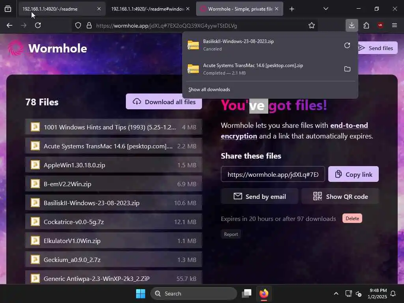Open the tracking protection shield icon
Viewport: 404px width, 303px height.
tap(78, 26)
